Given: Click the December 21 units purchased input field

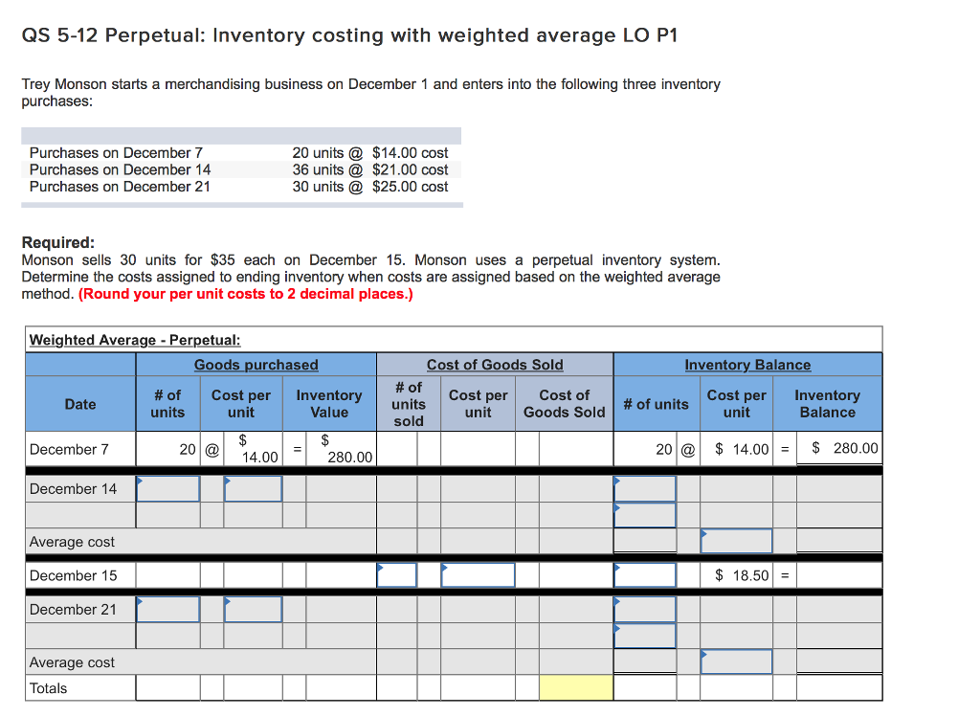Looking at the screenshot, I should (167, 609).
